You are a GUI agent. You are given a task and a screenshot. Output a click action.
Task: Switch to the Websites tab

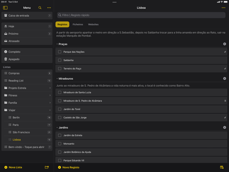click(x=93, y=25)
